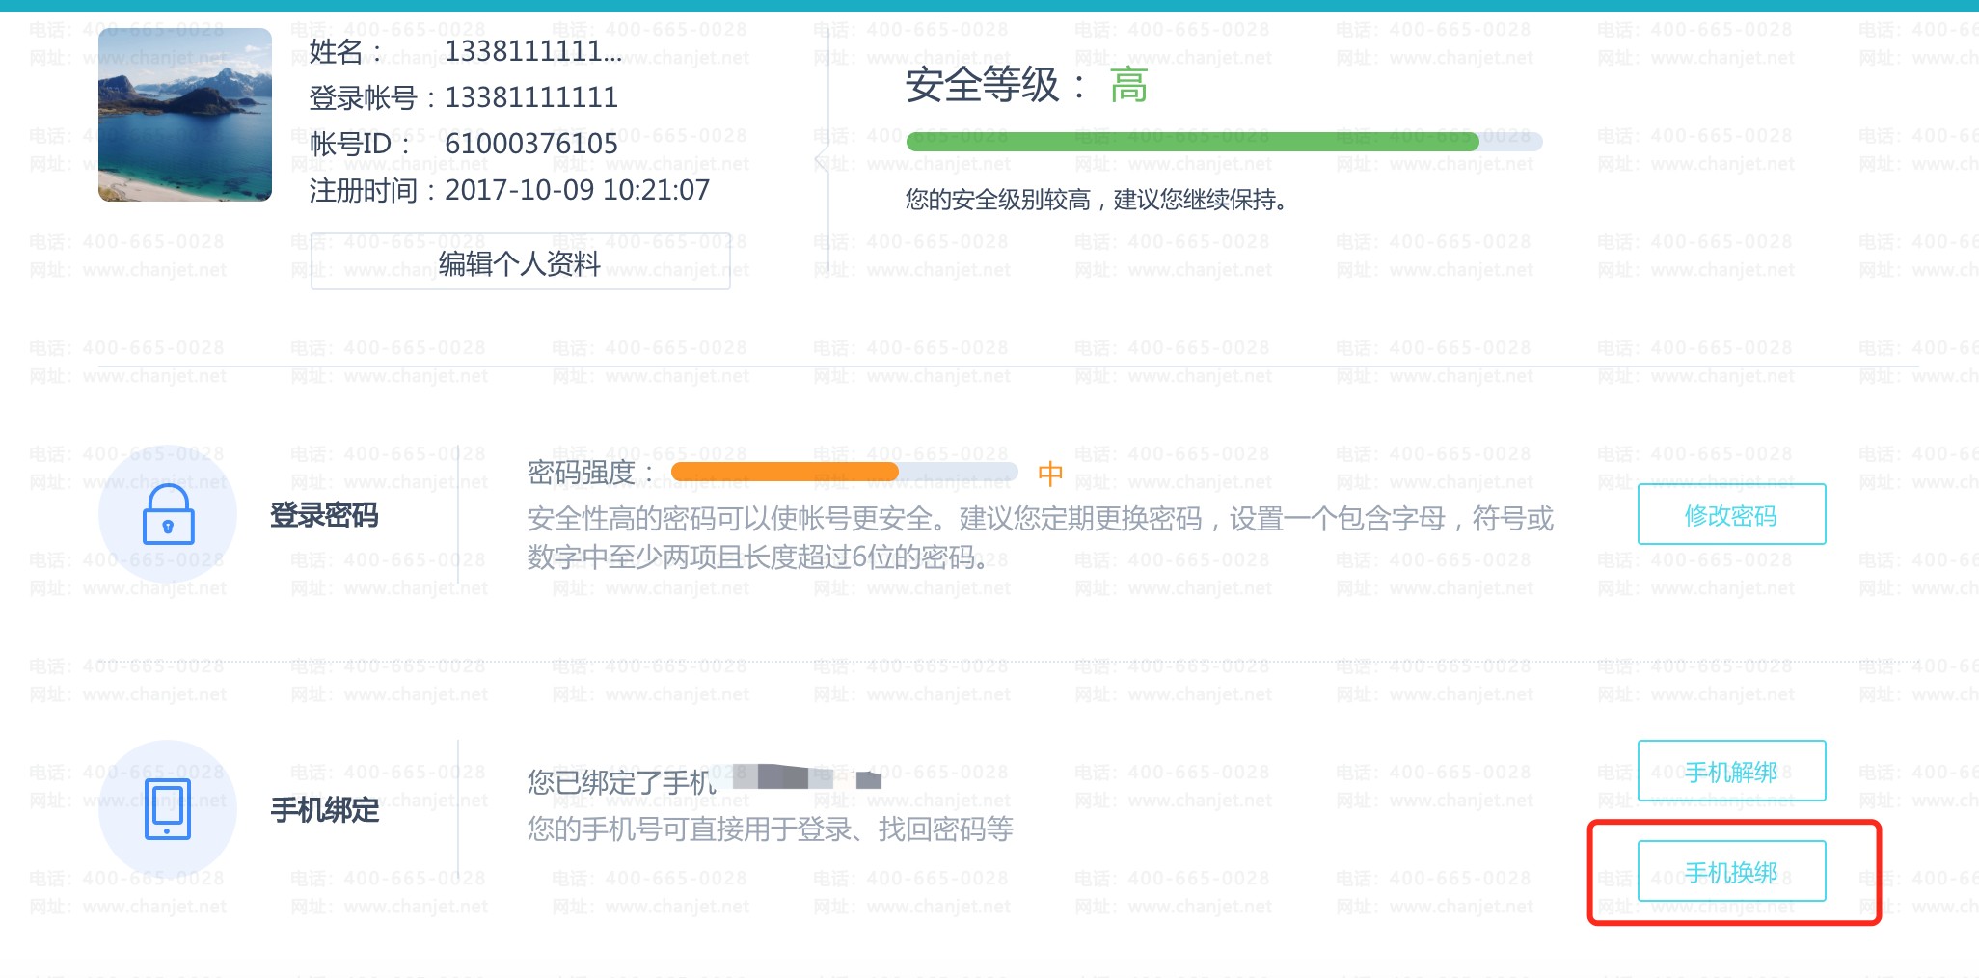Click the 帐号ID 61000376105 text
Screen dimensions: 1979x978
(463, 144)
